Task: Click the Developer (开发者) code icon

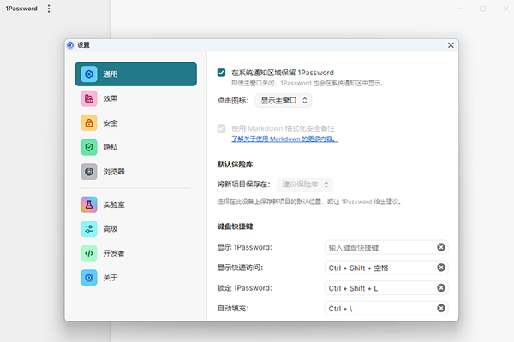Action: [89, 253]
